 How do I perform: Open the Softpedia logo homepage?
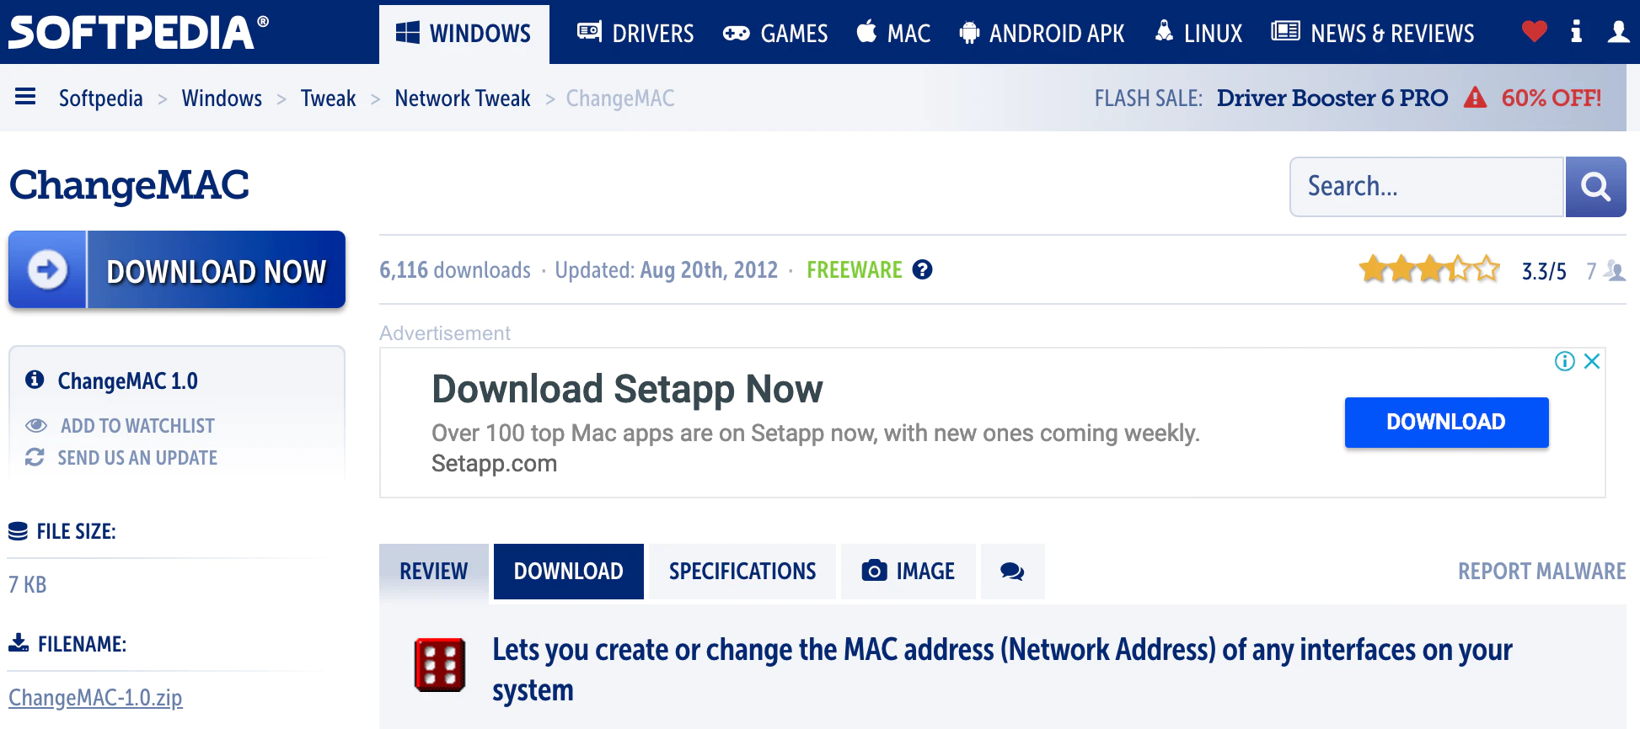pos(139,33)
